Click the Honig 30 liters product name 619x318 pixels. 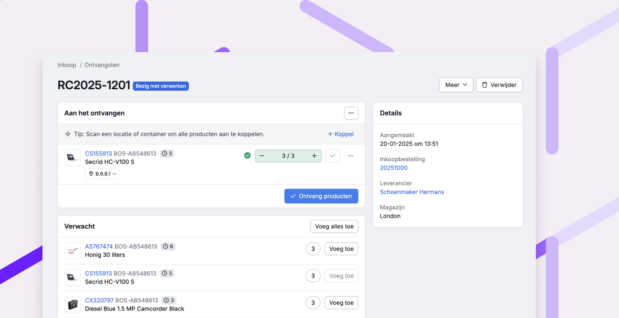tap(105, 255)
